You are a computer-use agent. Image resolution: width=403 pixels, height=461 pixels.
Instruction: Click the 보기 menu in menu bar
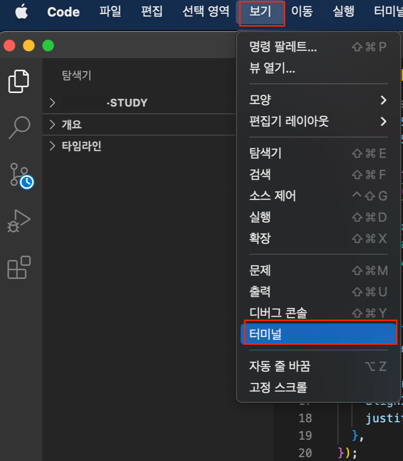tap(260, 12)
